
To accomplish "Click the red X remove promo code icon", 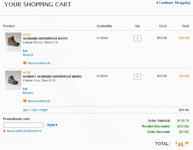I will (x=5, y=131).
